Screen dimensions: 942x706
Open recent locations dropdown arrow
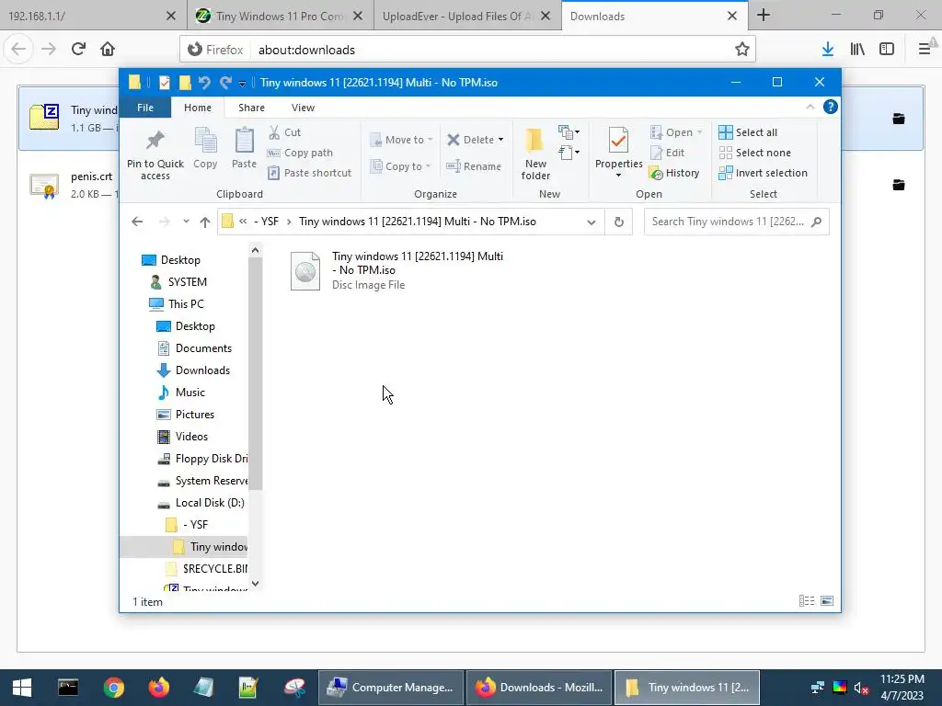pos(186,222)
